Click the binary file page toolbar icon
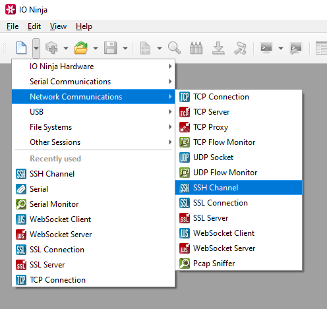The height and width of the screenshot is (309, 327). (x=145, y=48)
